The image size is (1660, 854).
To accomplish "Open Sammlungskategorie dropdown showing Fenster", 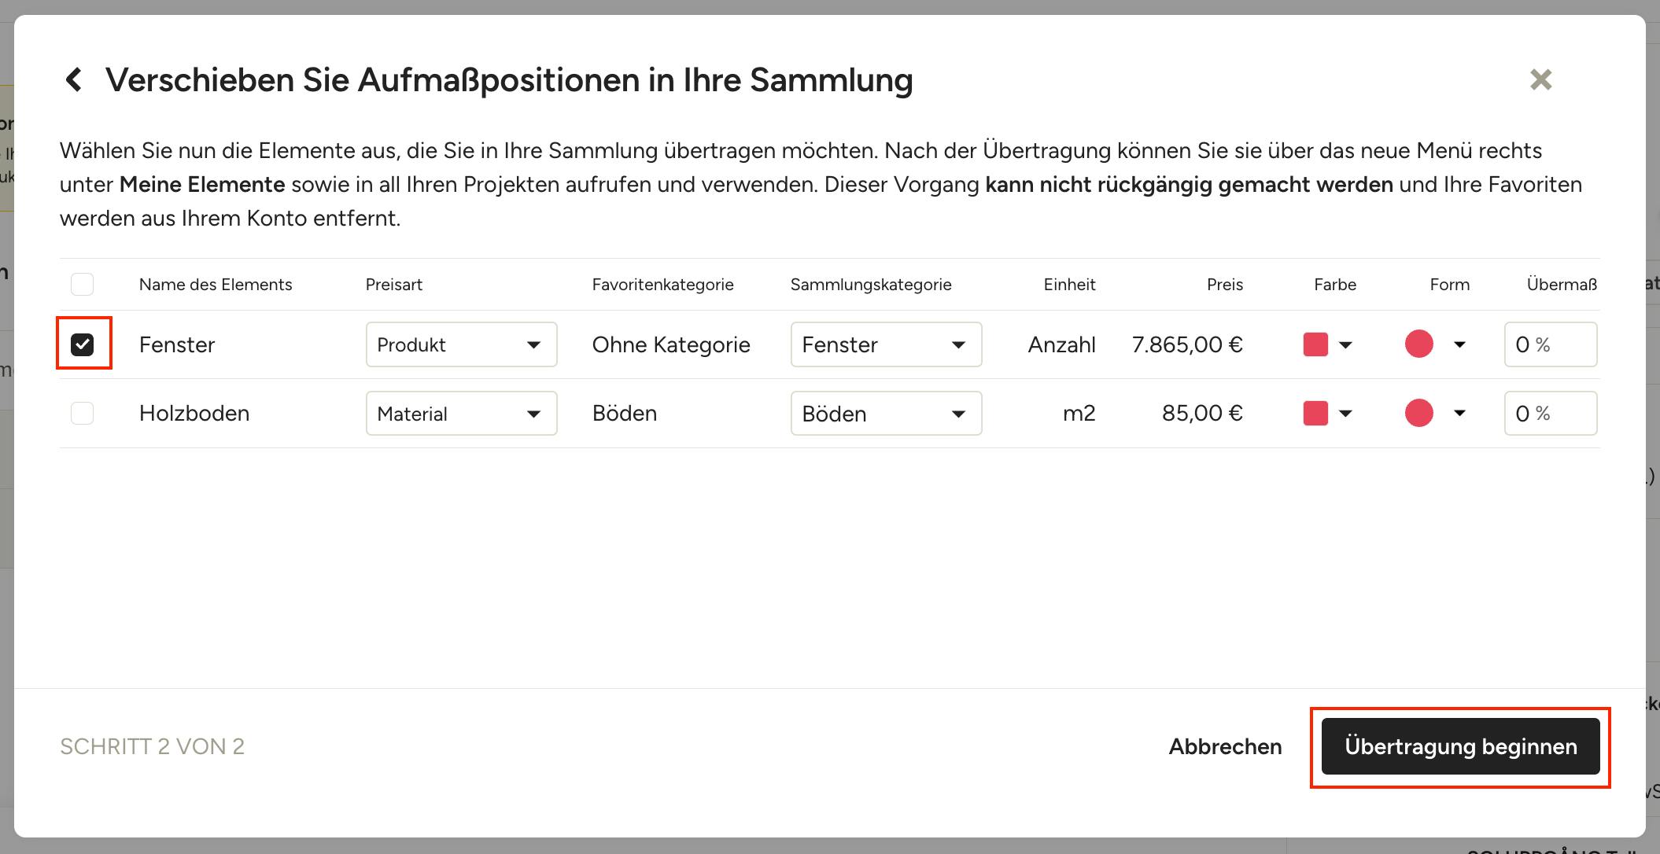I will tap(887, 344).
